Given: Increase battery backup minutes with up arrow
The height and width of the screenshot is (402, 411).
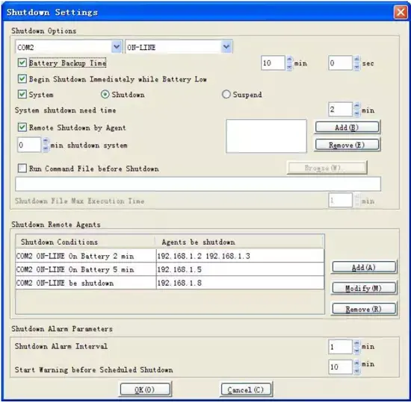Looking at the screenshot, I should pos(289,60).
